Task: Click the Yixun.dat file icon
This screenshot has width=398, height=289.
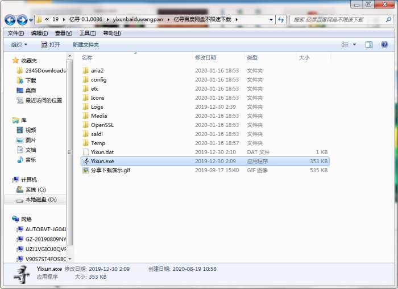Action: (x=85, y=152)
